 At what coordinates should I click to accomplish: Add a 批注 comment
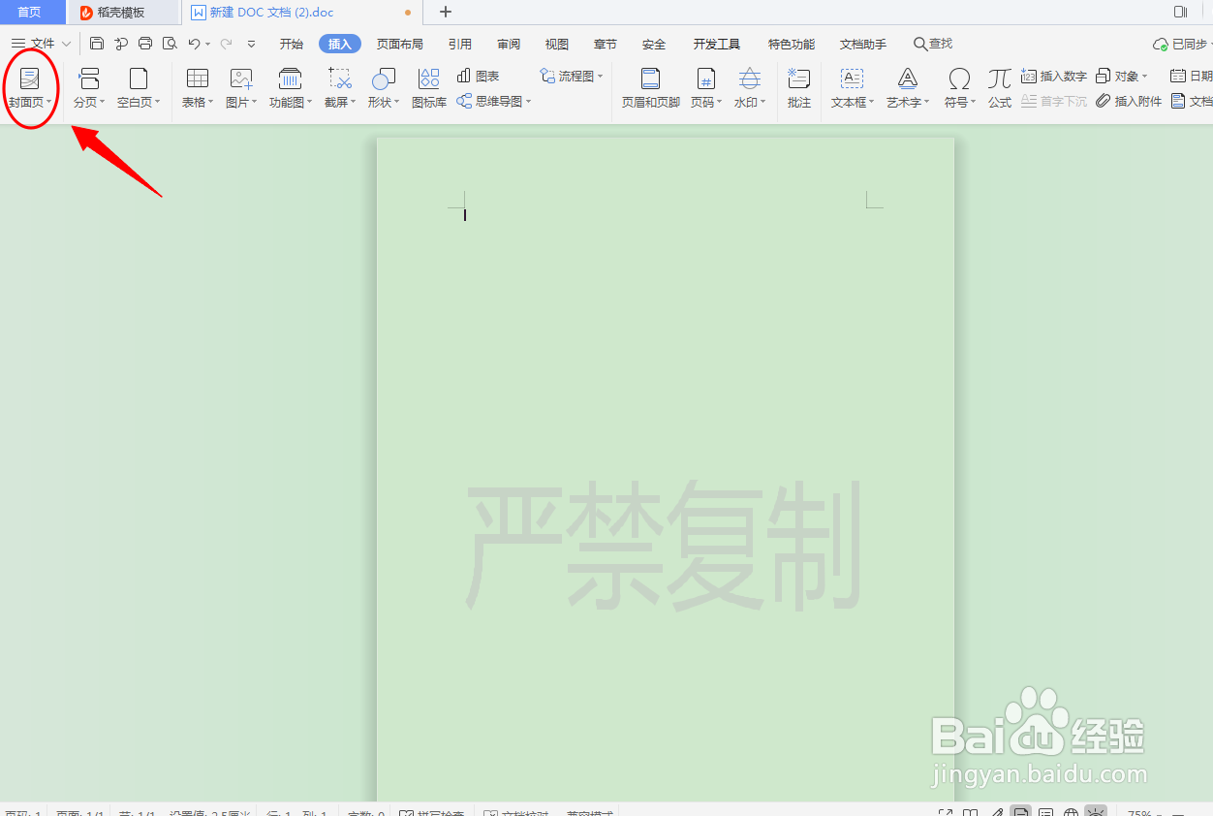(x=798, y=88)
